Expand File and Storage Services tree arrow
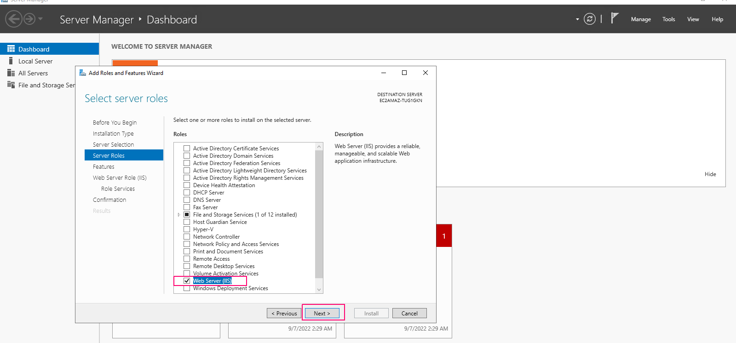 pos(179,215)
